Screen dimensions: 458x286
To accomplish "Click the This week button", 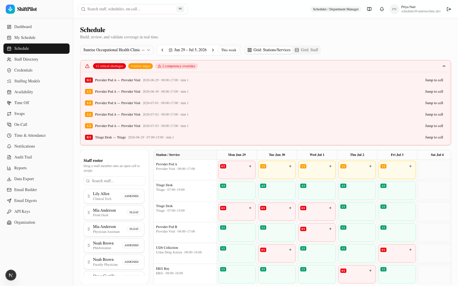I will (x=229, y=50).
